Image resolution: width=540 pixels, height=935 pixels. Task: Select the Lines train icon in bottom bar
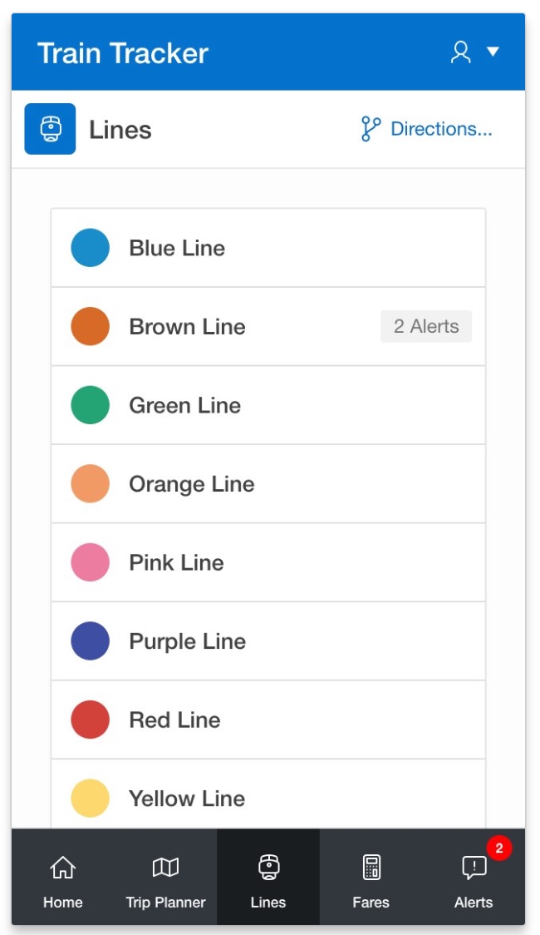coord(268,868)
